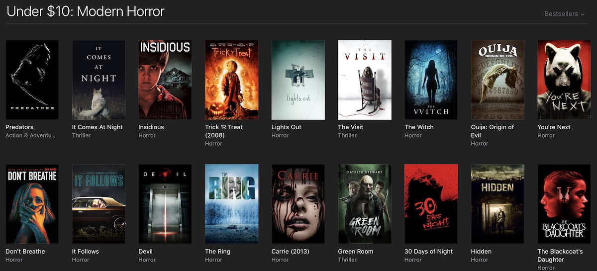
Task: Open the 30 Days of Night poster
Action: coord(431,204)
